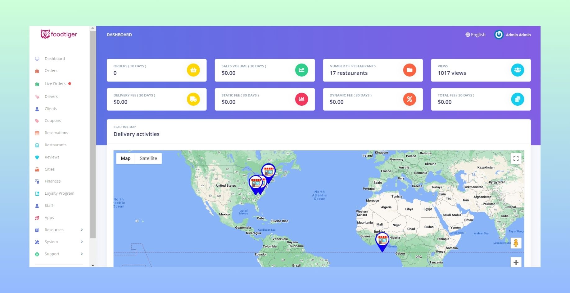
Task: Zoom in on the map
Action: pos(516,263)
